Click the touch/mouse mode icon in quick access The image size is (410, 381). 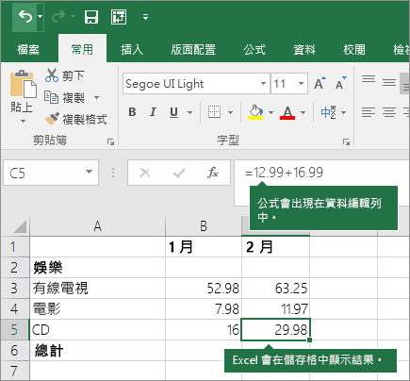point(119,17)
